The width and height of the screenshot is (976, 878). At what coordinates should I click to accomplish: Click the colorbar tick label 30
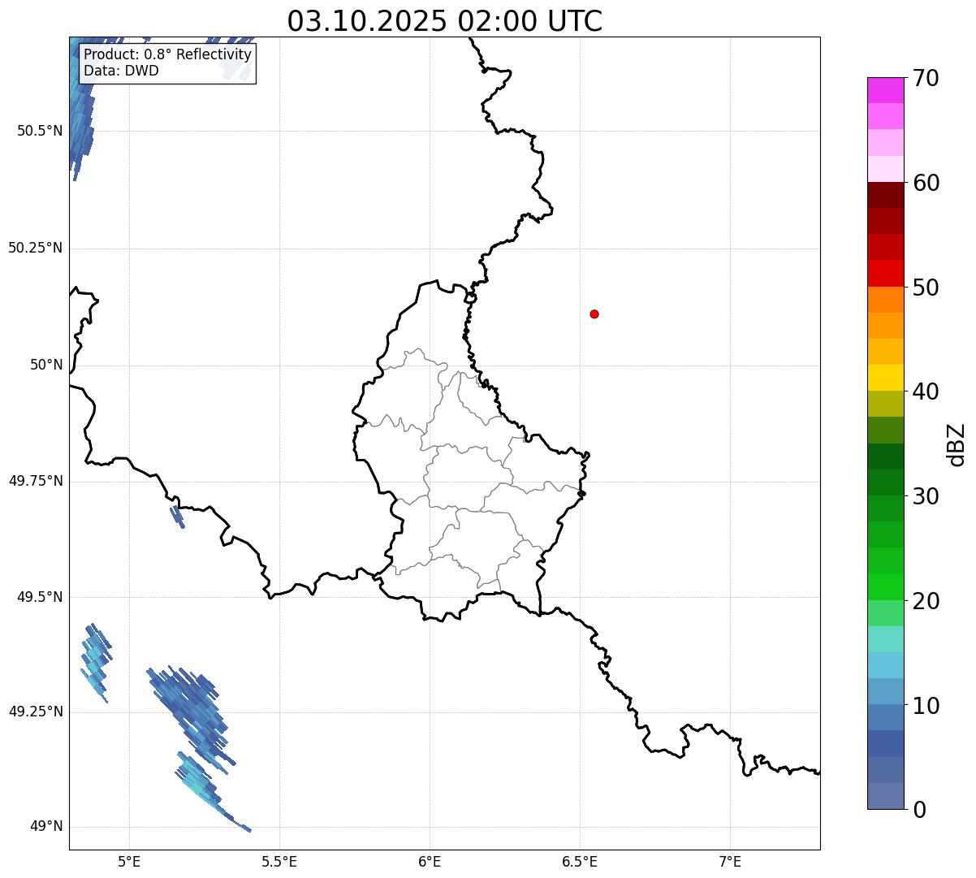pos(926,496)
